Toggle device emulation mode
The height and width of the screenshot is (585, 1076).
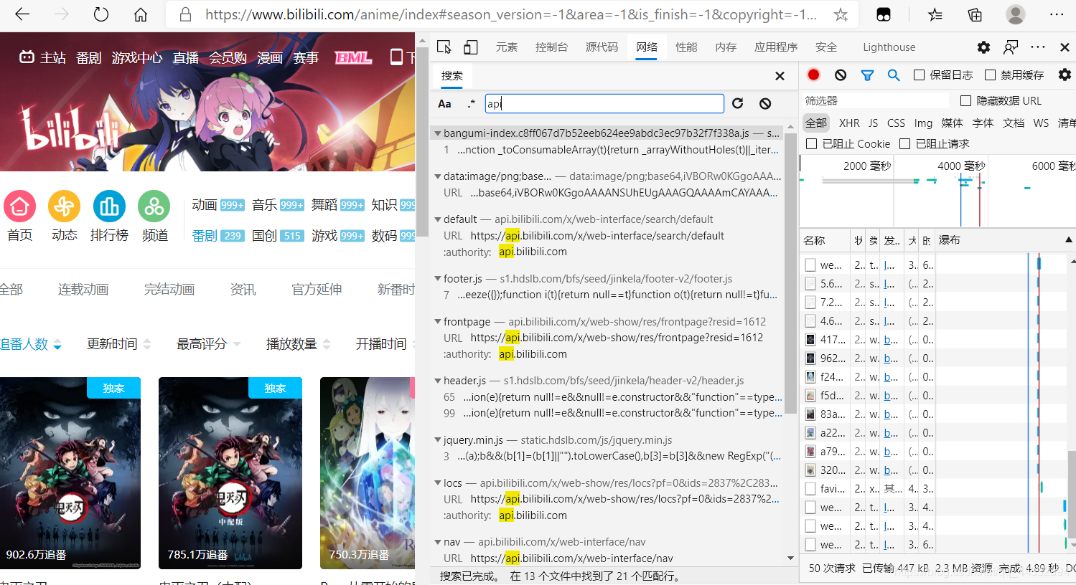point(471,47)
